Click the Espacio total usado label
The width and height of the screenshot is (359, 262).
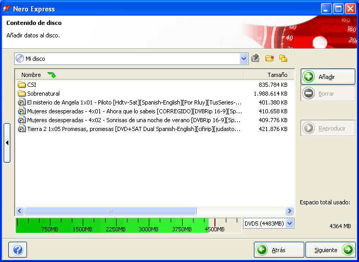click(325, 202)
